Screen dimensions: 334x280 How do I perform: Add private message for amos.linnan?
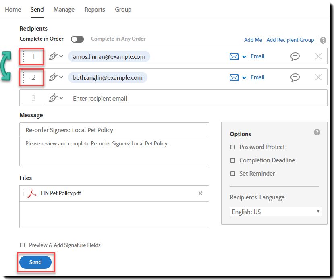(x=295, y=56)
